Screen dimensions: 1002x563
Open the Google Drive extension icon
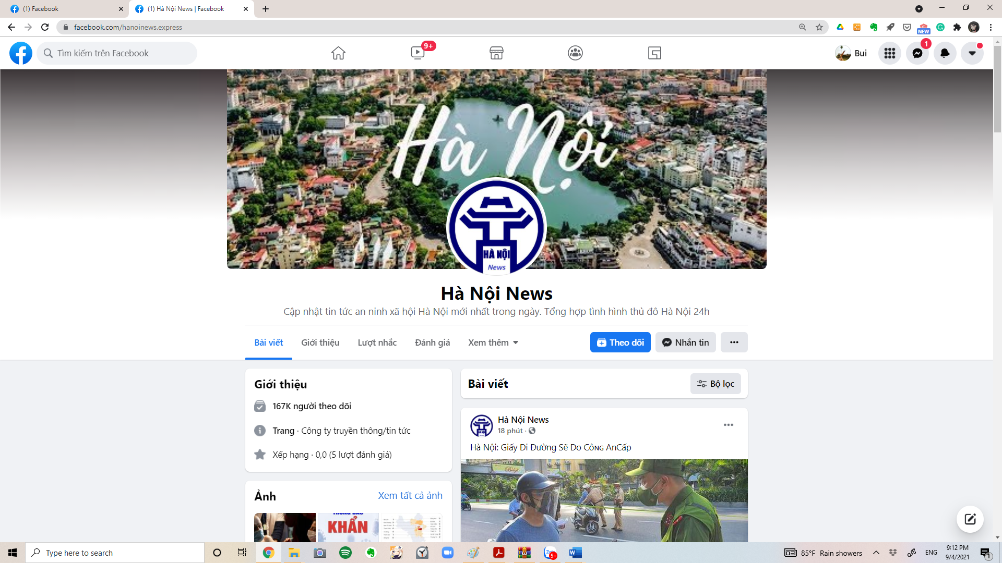click(840, 27)
